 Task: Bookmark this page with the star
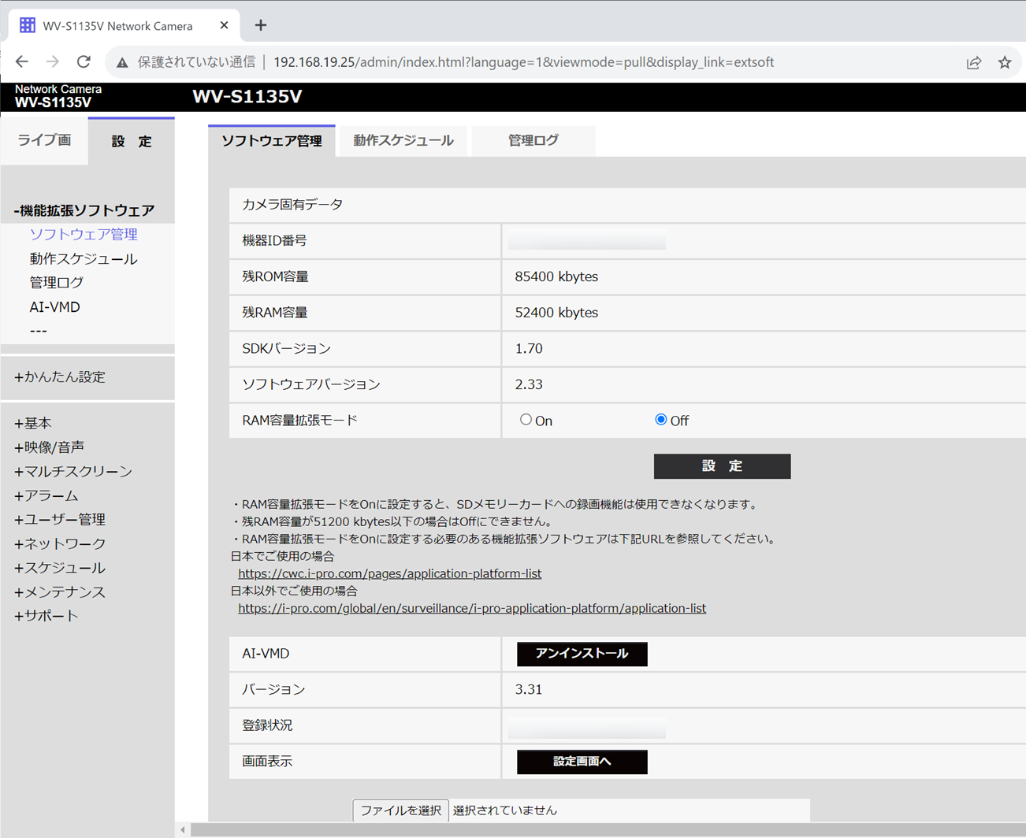coord(1005,62)
